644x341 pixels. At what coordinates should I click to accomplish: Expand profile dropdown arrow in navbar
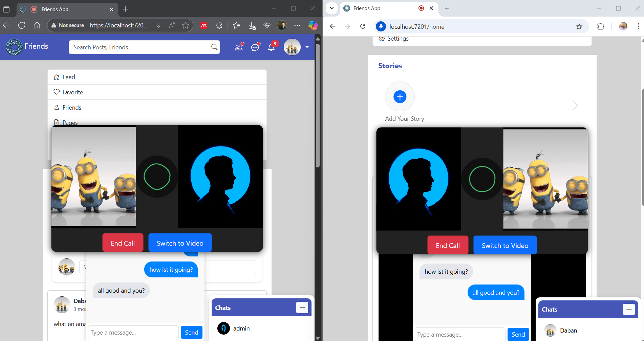(x=307, y=47)
